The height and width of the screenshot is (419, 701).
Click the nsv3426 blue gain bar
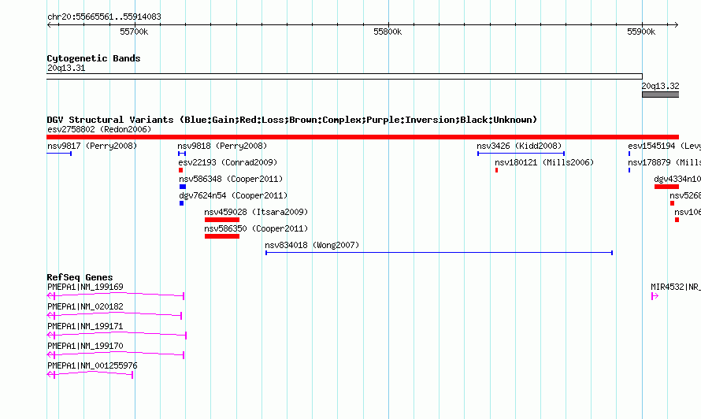point(521,154)
